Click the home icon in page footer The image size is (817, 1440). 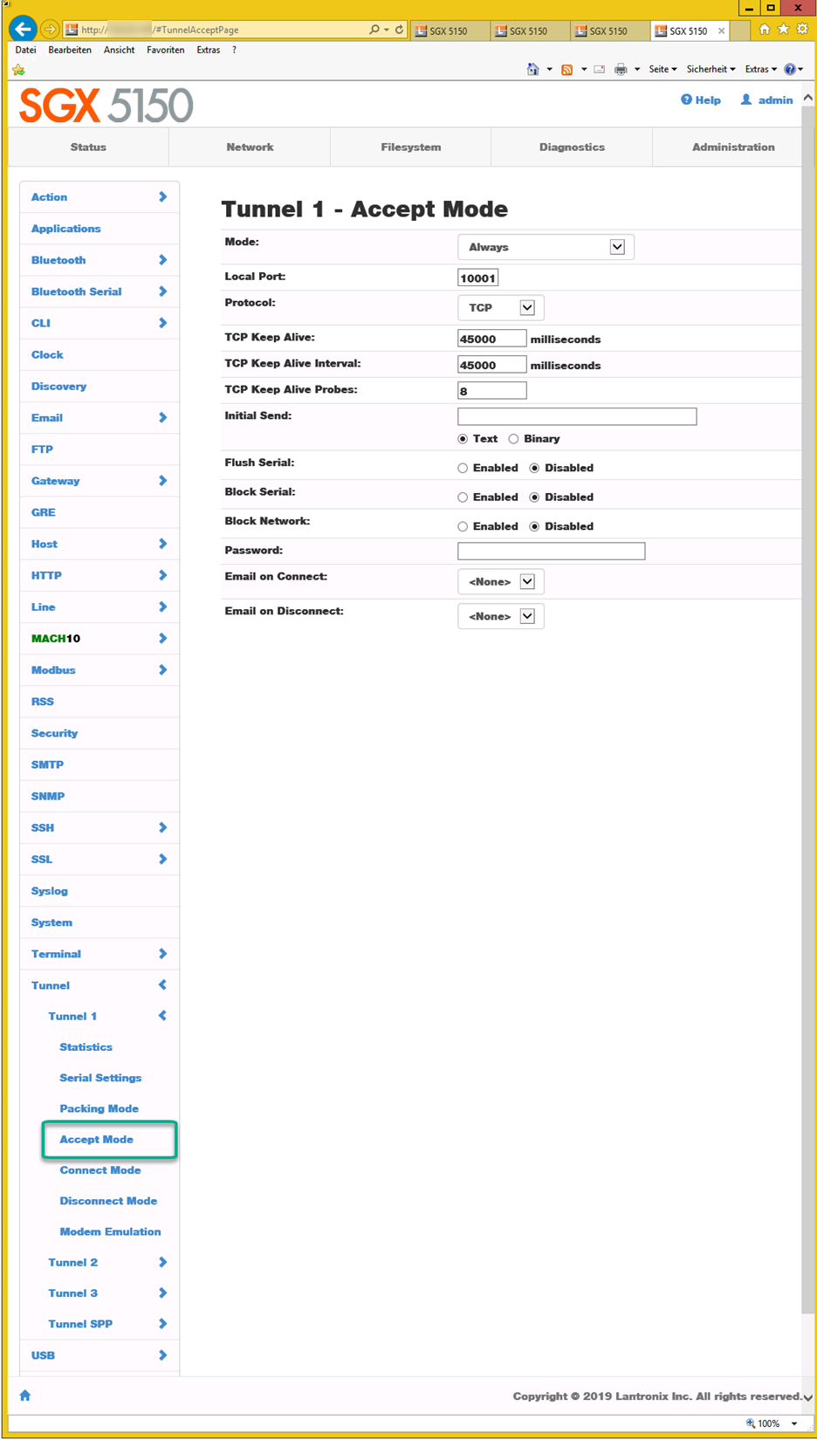(25, 1395)
